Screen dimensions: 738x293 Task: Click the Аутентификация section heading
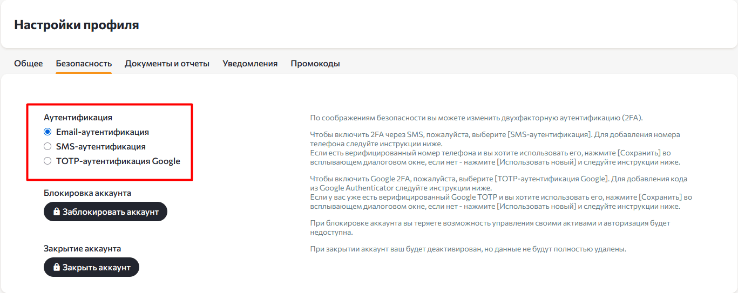click(78, 117)
